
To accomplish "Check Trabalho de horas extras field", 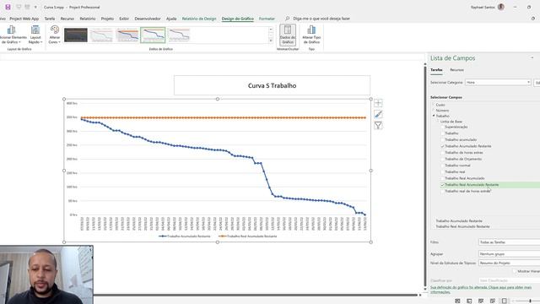I will click(442, 152).
